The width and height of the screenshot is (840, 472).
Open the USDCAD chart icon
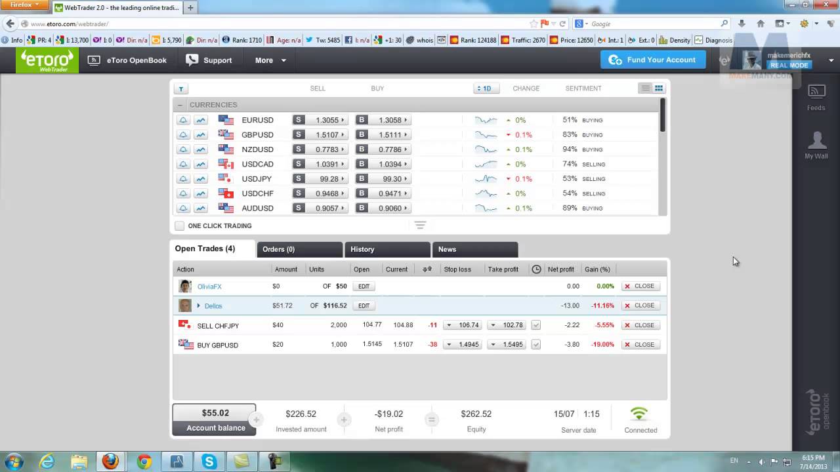coord(201,164)
